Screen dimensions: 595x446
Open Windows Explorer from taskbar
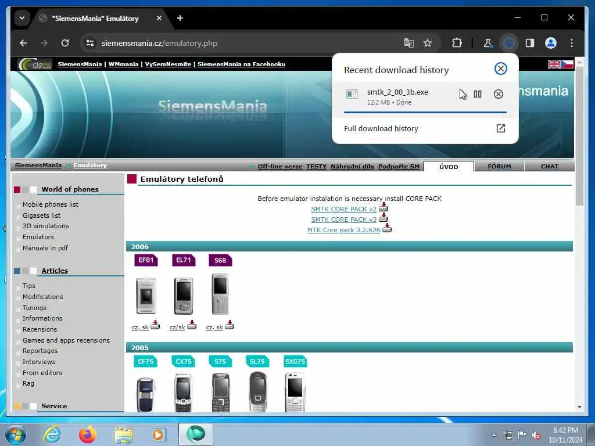124,434
